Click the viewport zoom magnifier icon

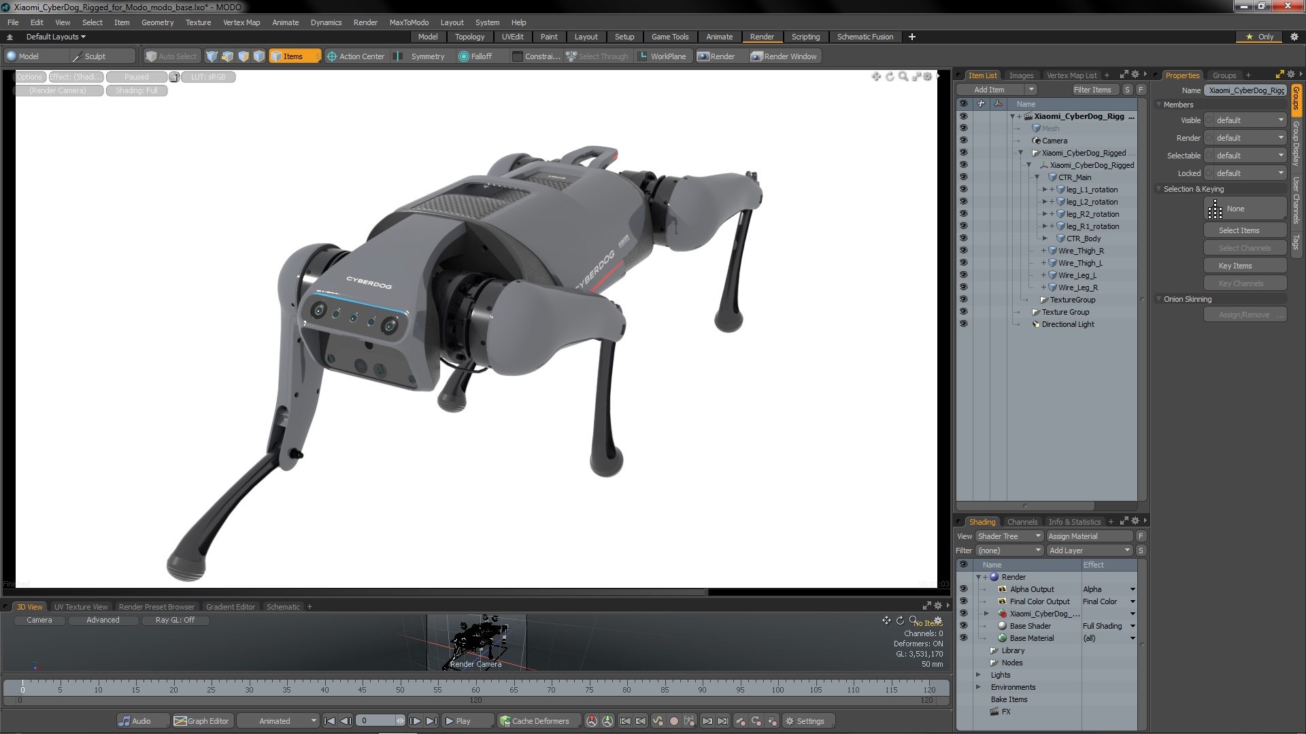coord(903,76)
